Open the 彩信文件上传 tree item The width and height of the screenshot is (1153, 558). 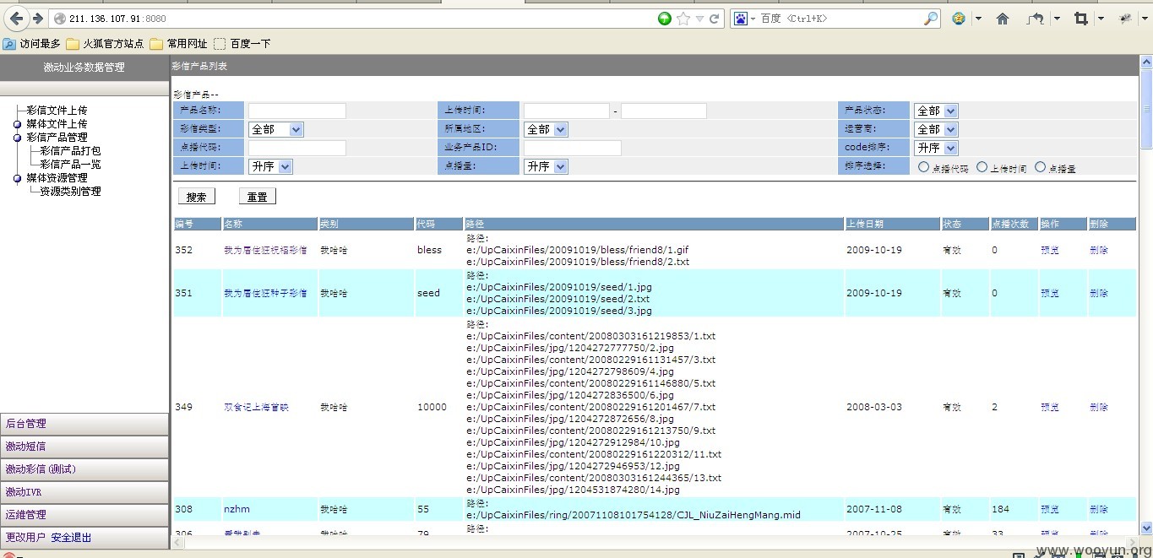tap(57, 111)
